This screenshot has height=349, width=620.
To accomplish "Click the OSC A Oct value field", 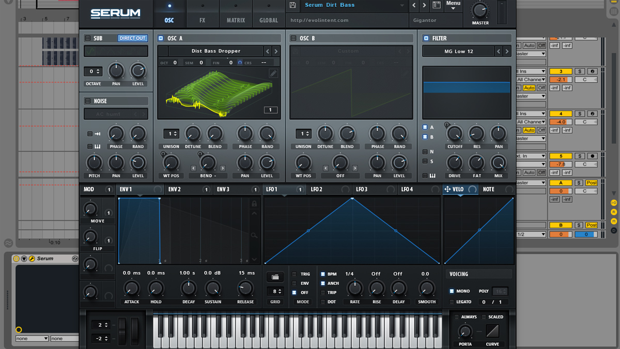I will 176,63.
